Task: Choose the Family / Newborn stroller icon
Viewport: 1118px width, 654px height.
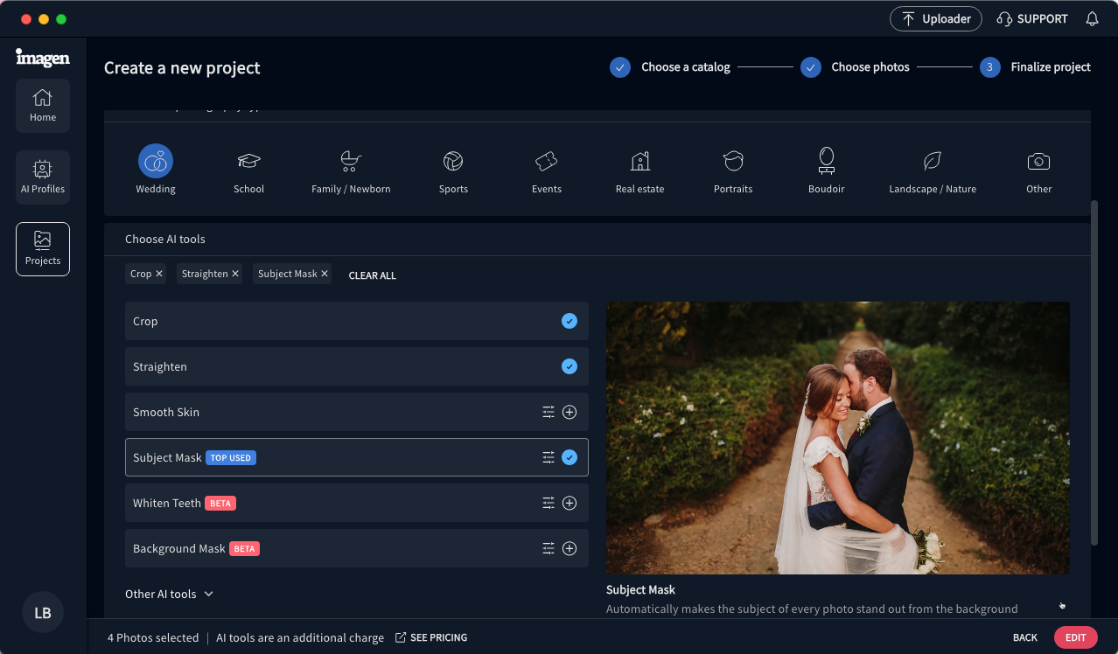Action: (x=351, y=162)
